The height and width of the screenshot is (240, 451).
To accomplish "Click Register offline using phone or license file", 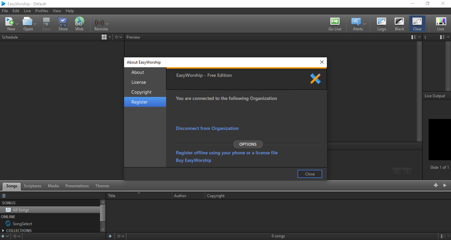I will [x=227, y=153].
